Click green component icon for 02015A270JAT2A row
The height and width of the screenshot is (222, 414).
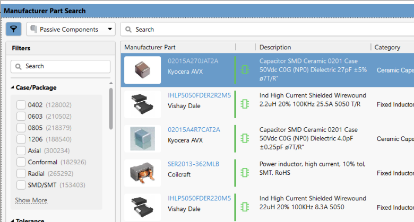(x=244, y=69)
